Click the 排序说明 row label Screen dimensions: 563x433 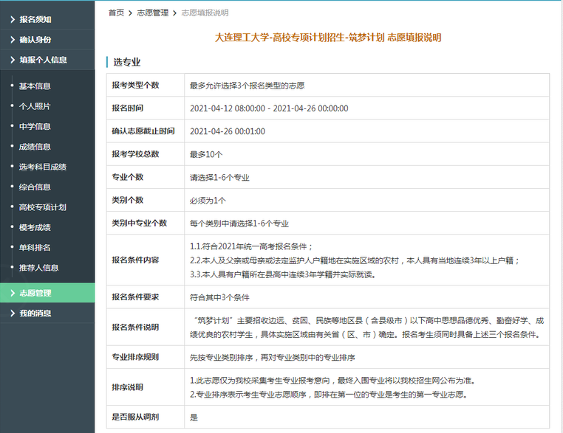coord(128,387)
